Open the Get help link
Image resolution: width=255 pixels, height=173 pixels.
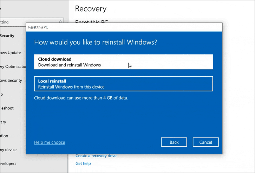coord(83,164)
